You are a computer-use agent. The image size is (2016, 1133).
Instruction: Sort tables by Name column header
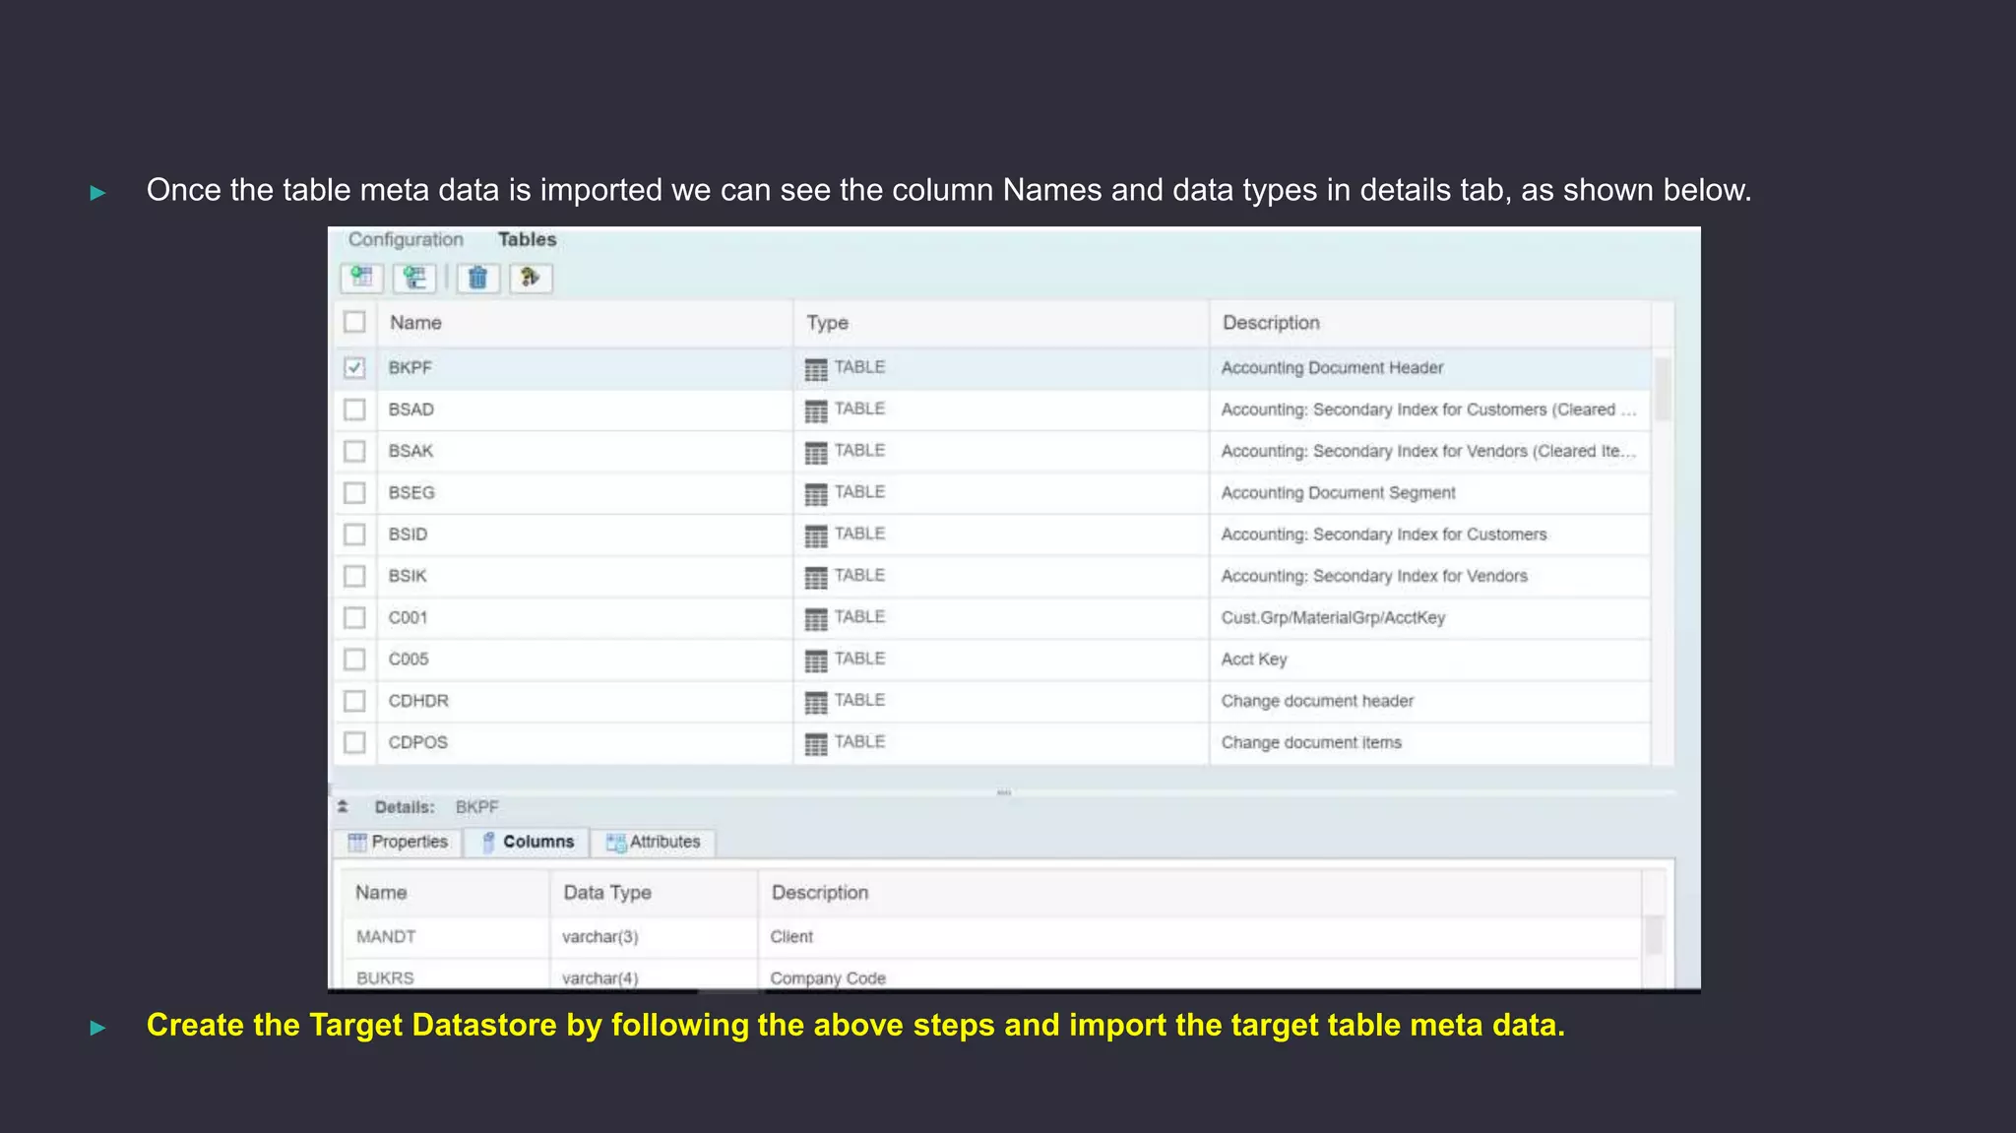[x=415, y=323]
